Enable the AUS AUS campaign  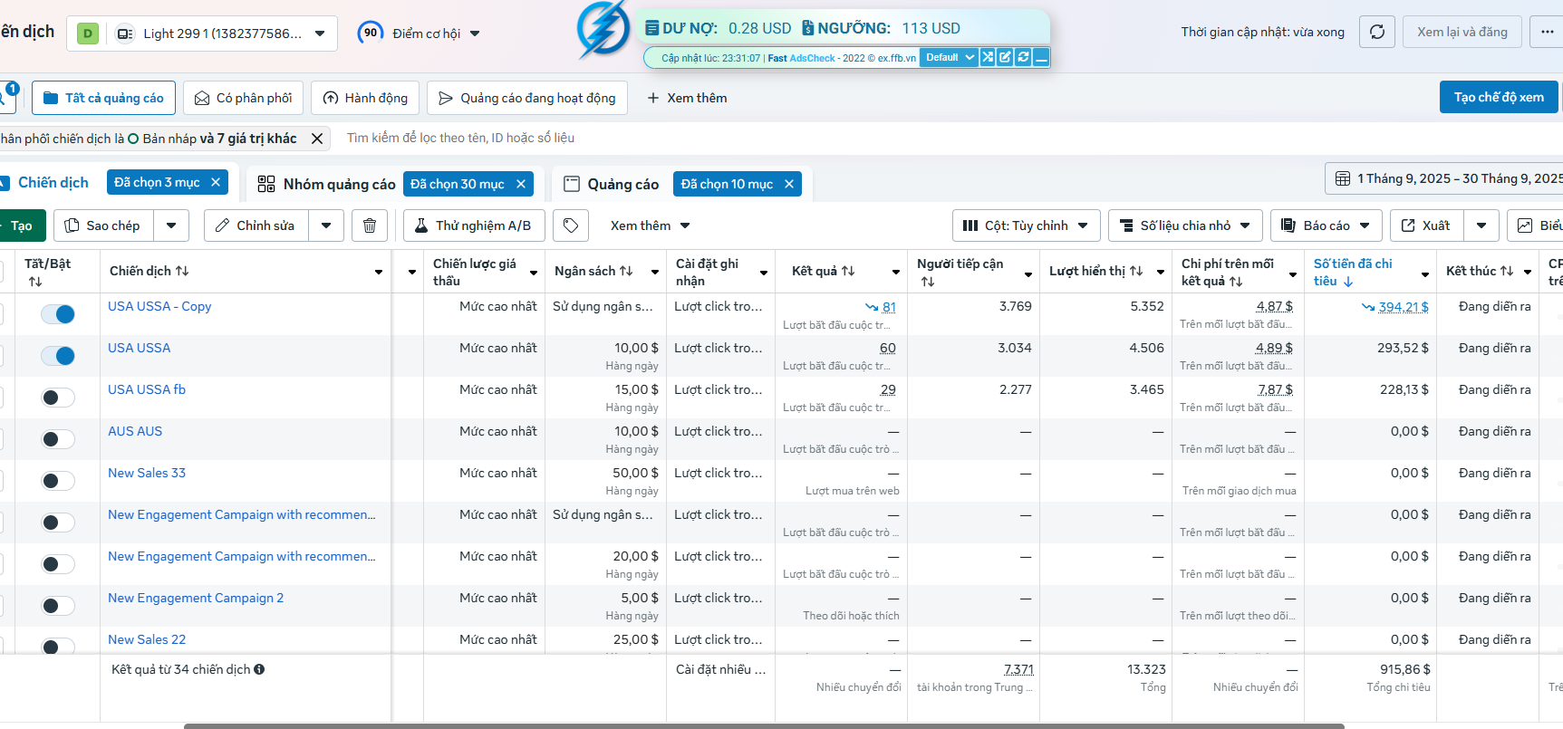click(x=58, y=439)
